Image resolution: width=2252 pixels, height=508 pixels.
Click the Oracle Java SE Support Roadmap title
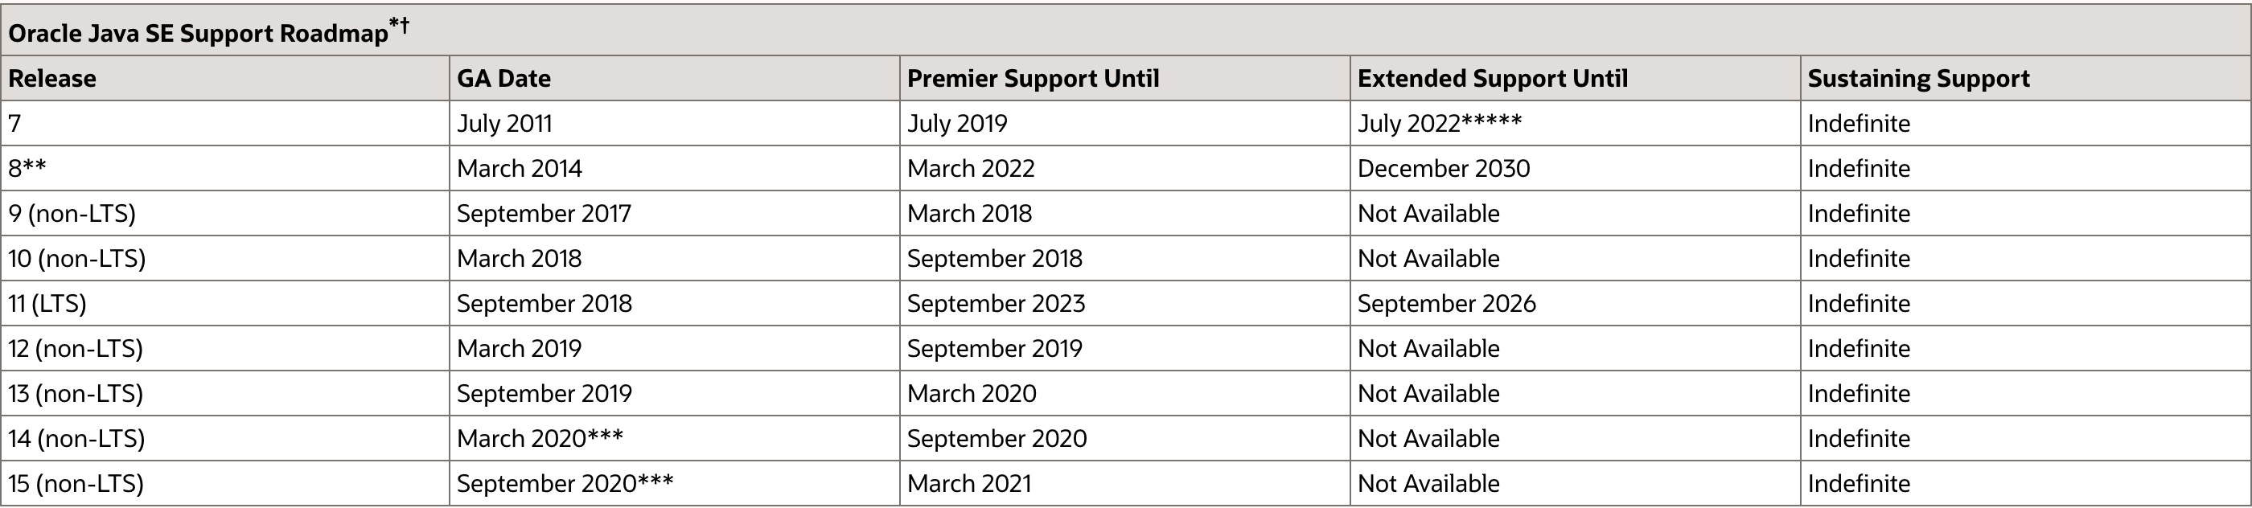point(199,33)
